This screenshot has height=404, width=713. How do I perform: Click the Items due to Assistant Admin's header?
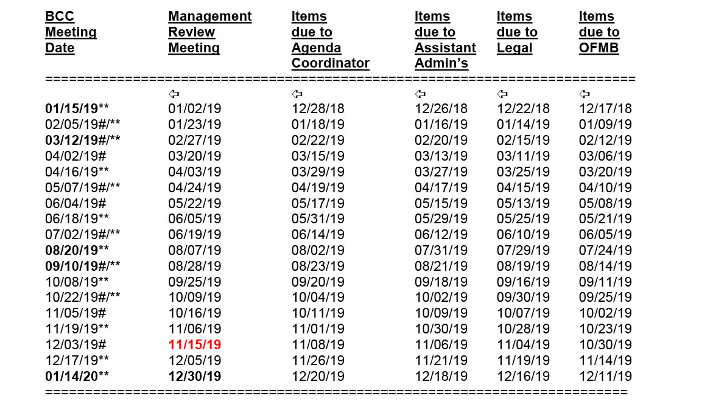tap(445, 40)
